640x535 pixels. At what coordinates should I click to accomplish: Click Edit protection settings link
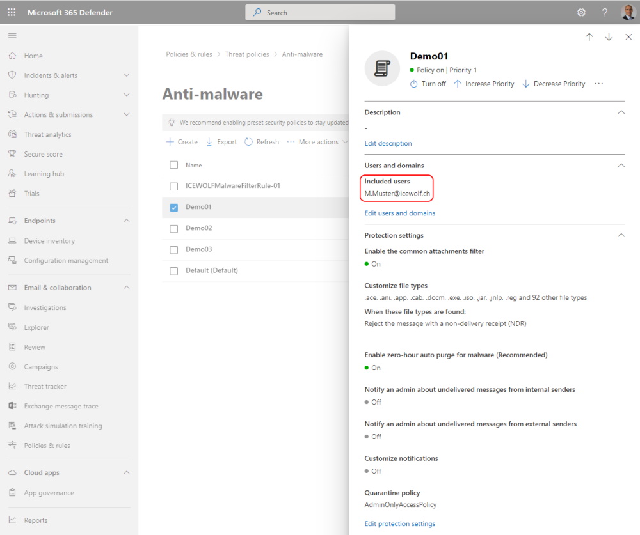[399, 523]
